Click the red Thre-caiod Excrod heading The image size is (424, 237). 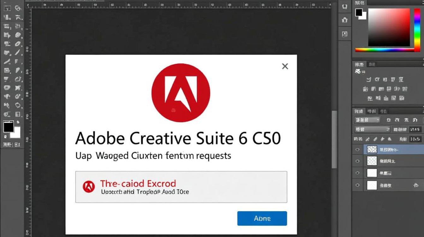pyautogui.click(x=138, y=183)
